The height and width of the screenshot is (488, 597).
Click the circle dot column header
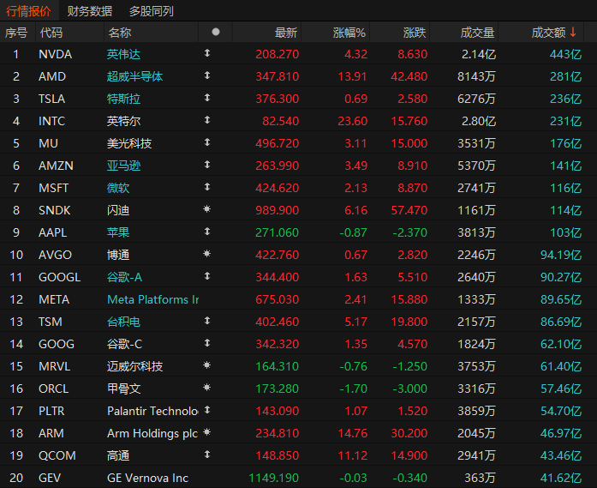216,32
